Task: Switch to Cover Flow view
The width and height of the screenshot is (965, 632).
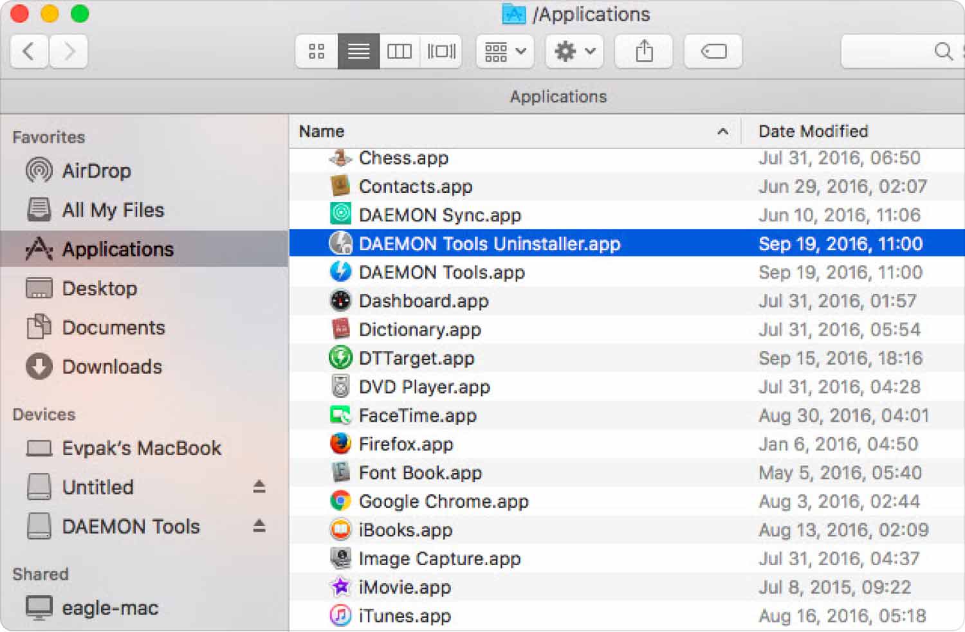Action: tap(441, 51)
